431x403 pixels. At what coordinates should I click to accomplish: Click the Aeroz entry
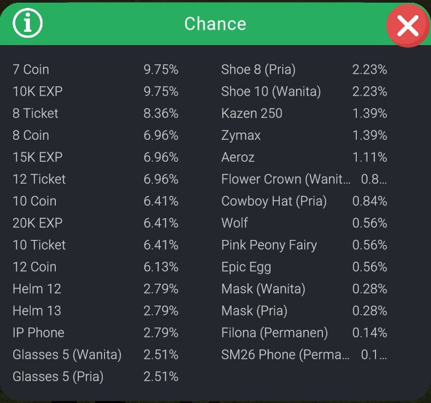238,157
